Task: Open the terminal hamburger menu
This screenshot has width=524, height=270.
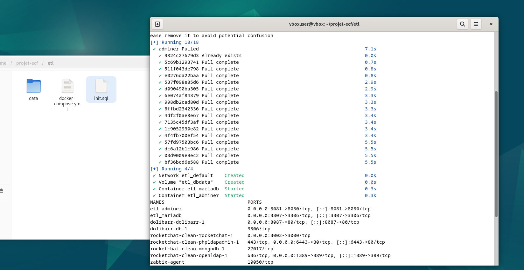Action: click(x=476, y=24)
